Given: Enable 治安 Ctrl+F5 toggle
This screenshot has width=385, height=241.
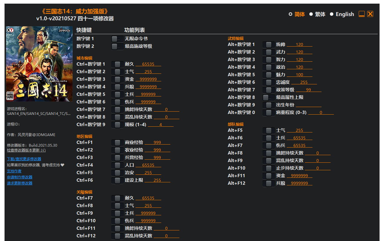Looking at the screenshot, I should tap(117, 173).
